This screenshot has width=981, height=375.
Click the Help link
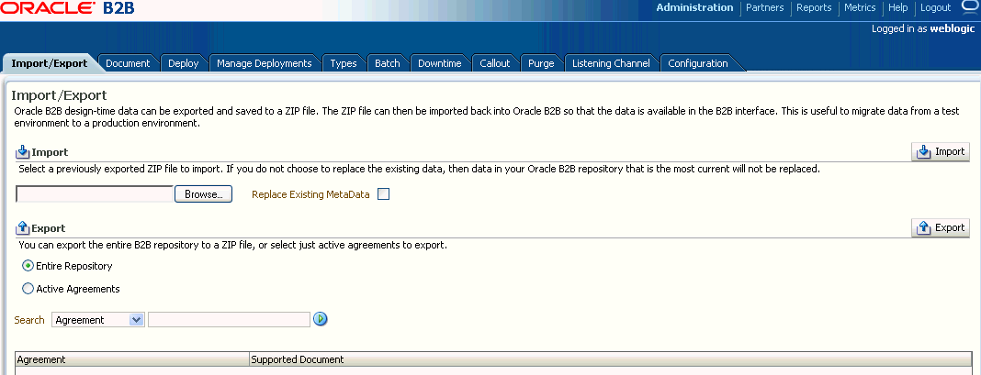pyautogui.click(x=897, y=7)
